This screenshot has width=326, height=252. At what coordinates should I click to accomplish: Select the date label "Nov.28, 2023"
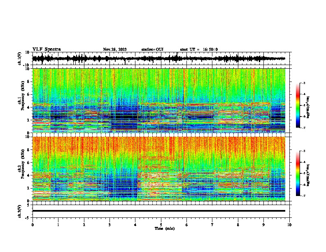coord(115,49)
